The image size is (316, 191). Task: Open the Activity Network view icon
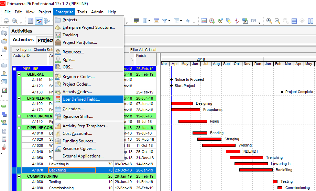pyautogui.click(x=47, y=21)
